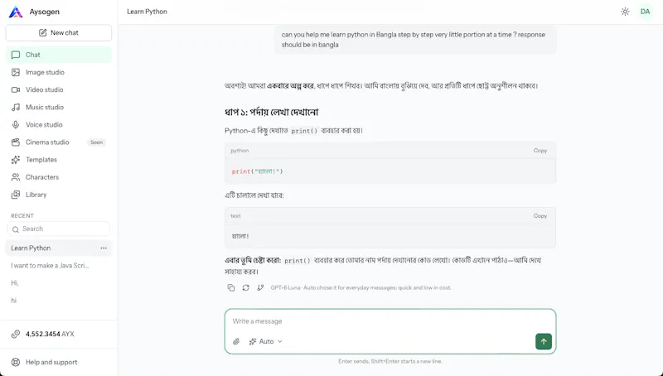
Task: Click the Voice studio microphone icon
Action: click(x=16, y=125)
